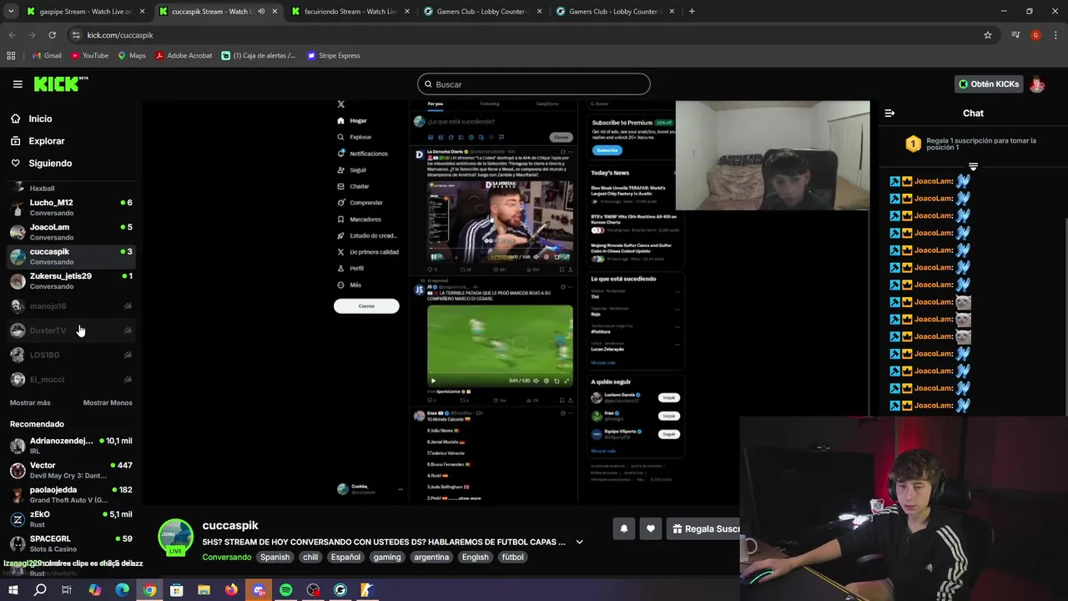Select the chill tag
Viewport: 1068px width, 601px height.
[x=310, y=557]
